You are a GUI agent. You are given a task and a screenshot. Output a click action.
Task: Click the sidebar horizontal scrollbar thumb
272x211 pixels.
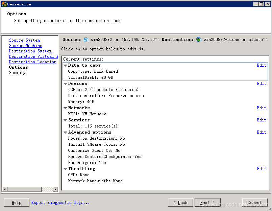pyautogui.click(x=25, y=189)
